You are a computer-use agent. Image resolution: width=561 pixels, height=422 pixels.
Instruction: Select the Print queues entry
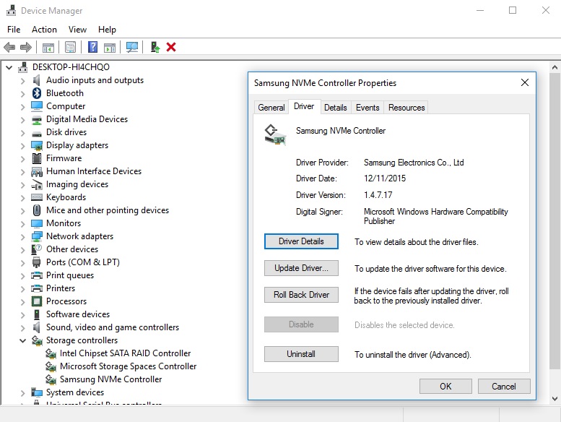(70, 275)
